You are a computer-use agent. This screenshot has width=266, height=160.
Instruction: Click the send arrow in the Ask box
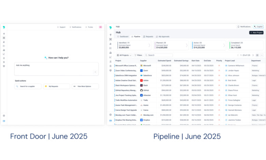[95, 72]
